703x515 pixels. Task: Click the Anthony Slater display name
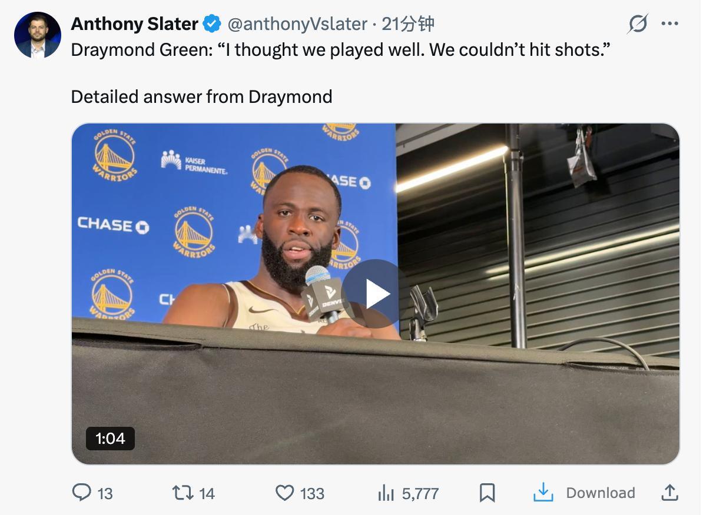[134, 24]
